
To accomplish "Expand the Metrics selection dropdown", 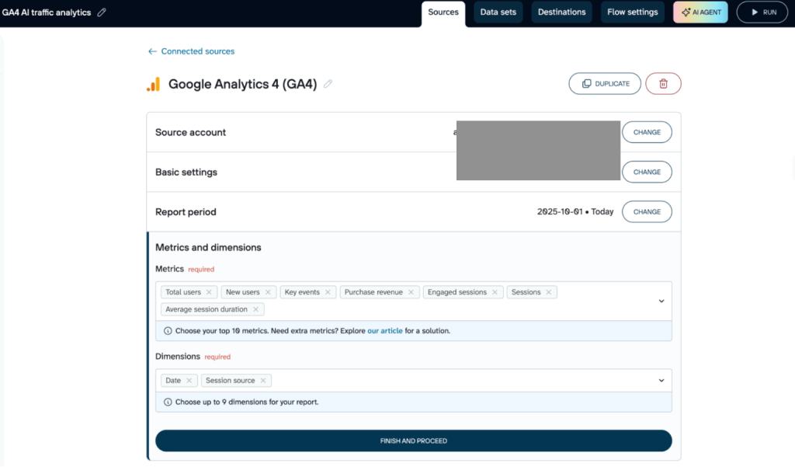I will point(661,300).
